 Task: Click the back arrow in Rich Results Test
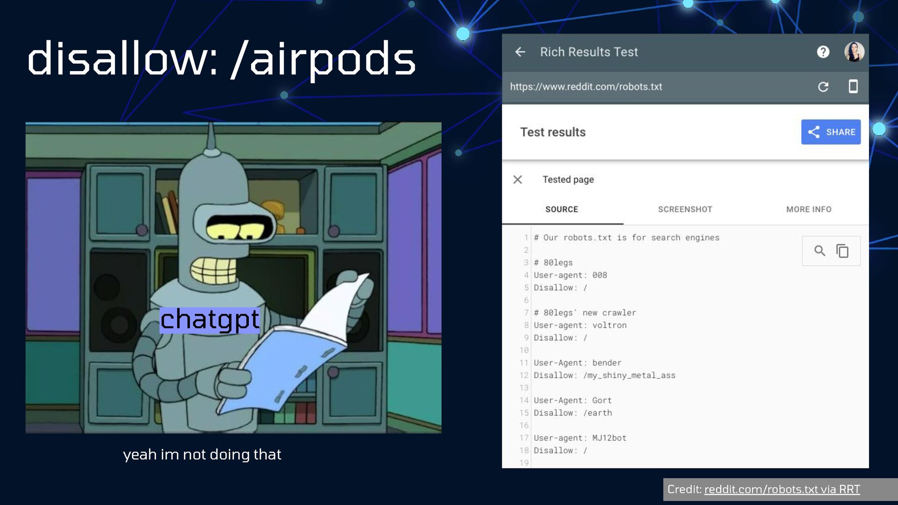pos(520,52)
